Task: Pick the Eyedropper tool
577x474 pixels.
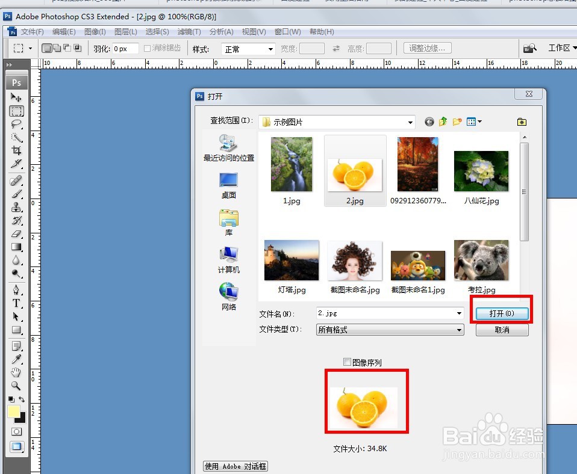Action: [16, 359]
